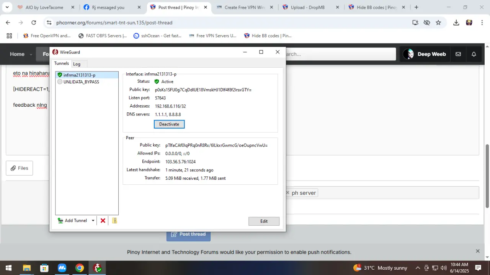
Task: Click the forum search field
Action: (x=340, y=54)
